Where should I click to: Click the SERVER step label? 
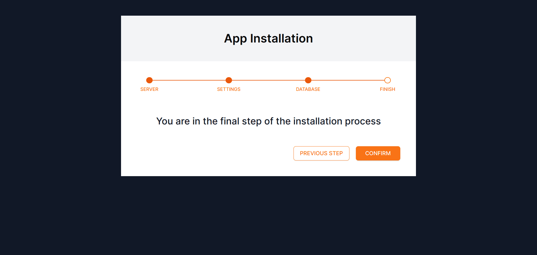tap(149, 89)
